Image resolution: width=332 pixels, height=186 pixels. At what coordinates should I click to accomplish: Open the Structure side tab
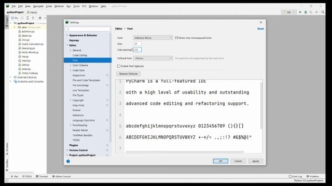(x=7, y=149)
